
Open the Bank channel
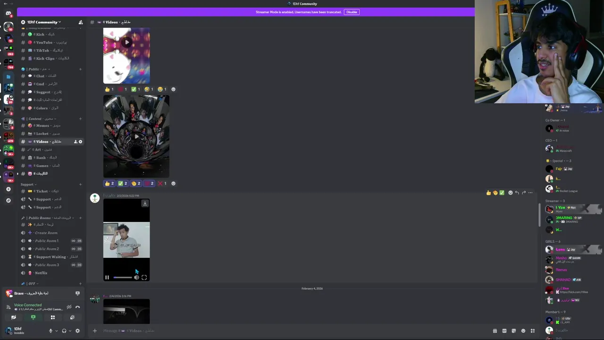pos(52,158)
